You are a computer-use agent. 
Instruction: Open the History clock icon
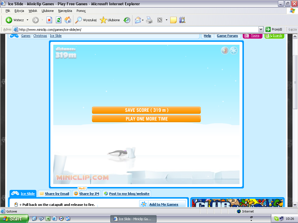[127, 20]
